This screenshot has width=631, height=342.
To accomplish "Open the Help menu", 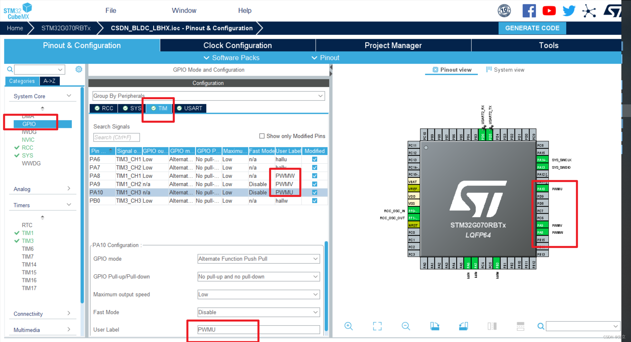I will coord(245,11).
